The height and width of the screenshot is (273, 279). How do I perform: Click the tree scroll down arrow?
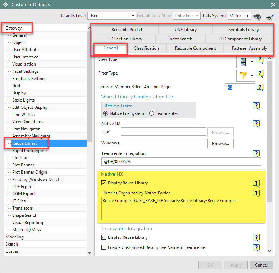(90, 253)
